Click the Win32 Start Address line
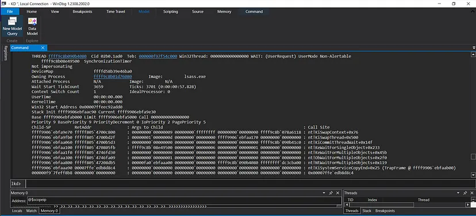This screenshot has width=476, height=216. pos(77,107)
